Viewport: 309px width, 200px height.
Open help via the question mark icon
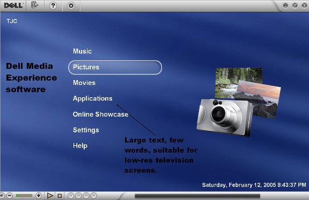pyautogui.click(x=53, y=5)
